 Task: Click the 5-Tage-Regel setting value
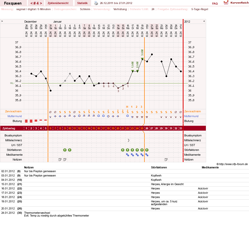[200, 9]
